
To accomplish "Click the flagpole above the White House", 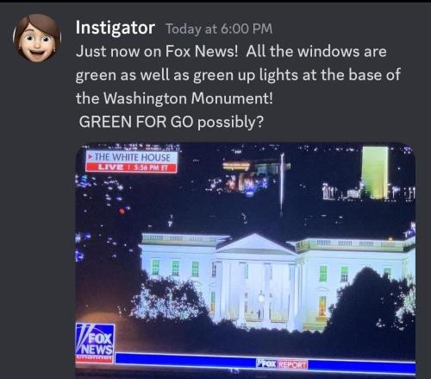I will [282, 184].
